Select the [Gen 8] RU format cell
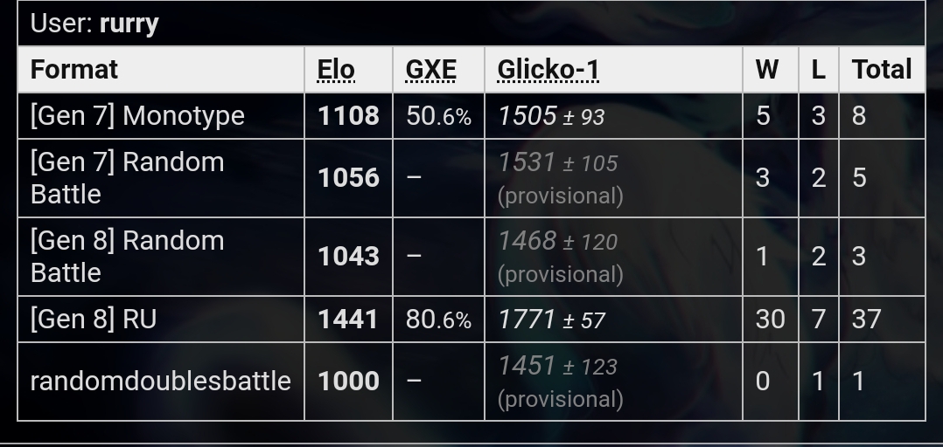This screenshot has width=943, height=447. pyautogui.click(x=161, y=320)
